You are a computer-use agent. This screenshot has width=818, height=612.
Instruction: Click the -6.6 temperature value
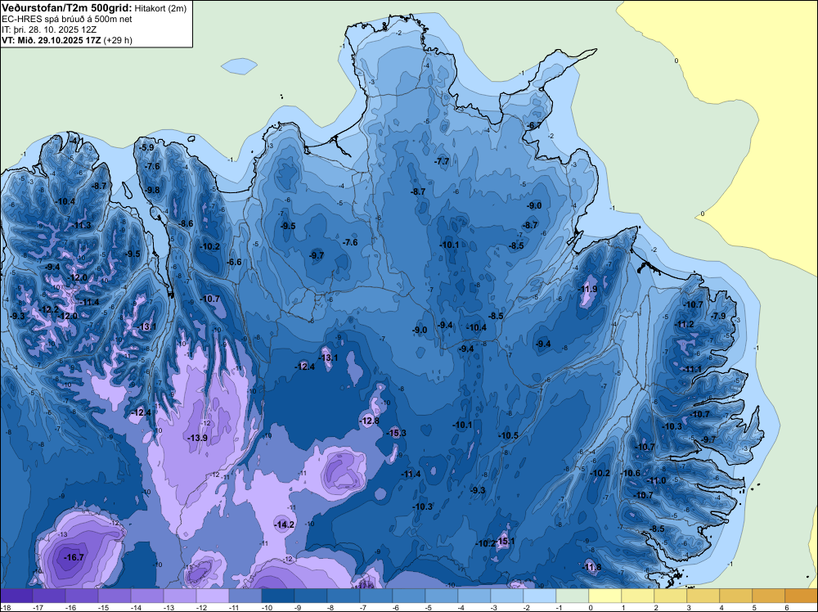[x=234, y=262]
